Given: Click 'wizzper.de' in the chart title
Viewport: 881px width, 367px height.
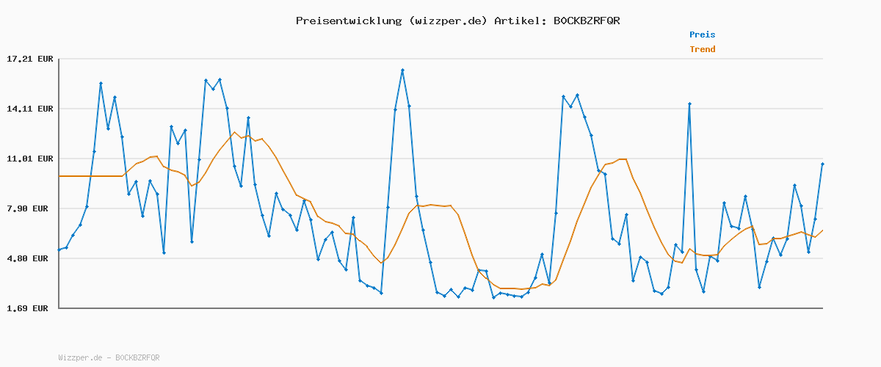Looking at the screenshot, I should pyautogui.click(x=449, y=21).
